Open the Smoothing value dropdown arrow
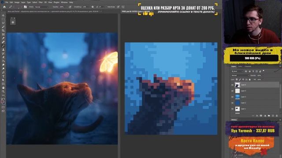This screenshot has width=282, height=158. [x=89, y=7]
